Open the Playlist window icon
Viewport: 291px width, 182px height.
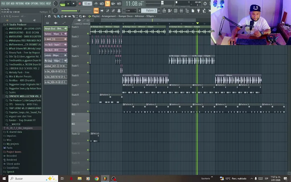pyautogui.click(x=164, y=11)
